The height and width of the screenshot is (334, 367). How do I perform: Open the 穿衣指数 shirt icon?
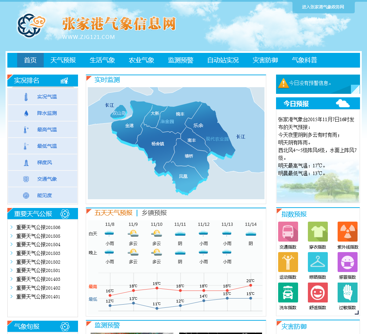pos(318,232)
